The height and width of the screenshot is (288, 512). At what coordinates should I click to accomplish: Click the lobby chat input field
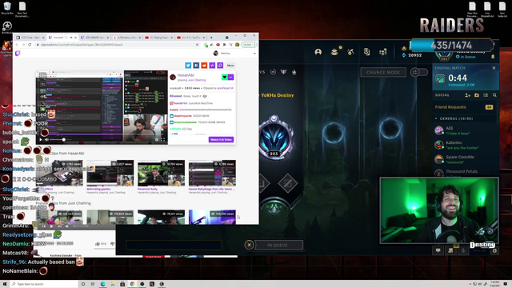pyautogui.click(x=174, y=245)
